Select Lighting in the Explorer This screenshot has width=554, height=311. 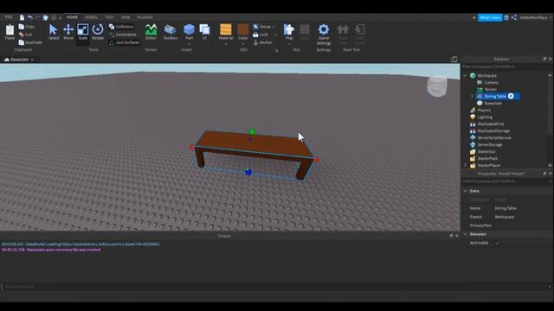[x=485, y=117]
